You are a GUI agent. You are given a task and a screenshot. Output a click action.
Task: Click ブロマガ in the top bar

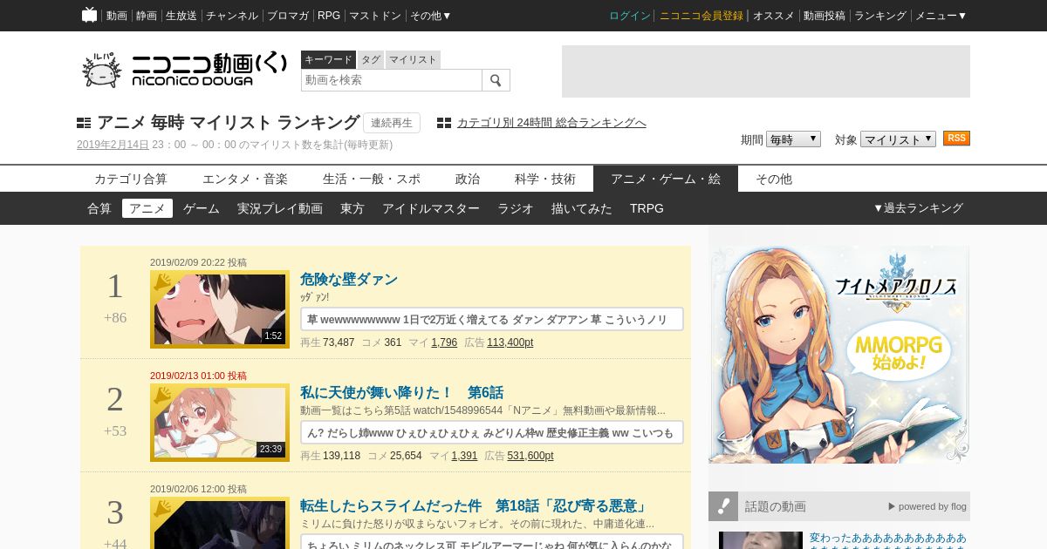[288, 16]
